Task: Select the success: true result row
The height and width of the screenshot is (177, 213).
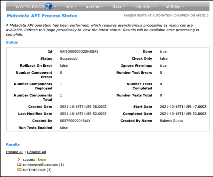Action: pos(34,160)
